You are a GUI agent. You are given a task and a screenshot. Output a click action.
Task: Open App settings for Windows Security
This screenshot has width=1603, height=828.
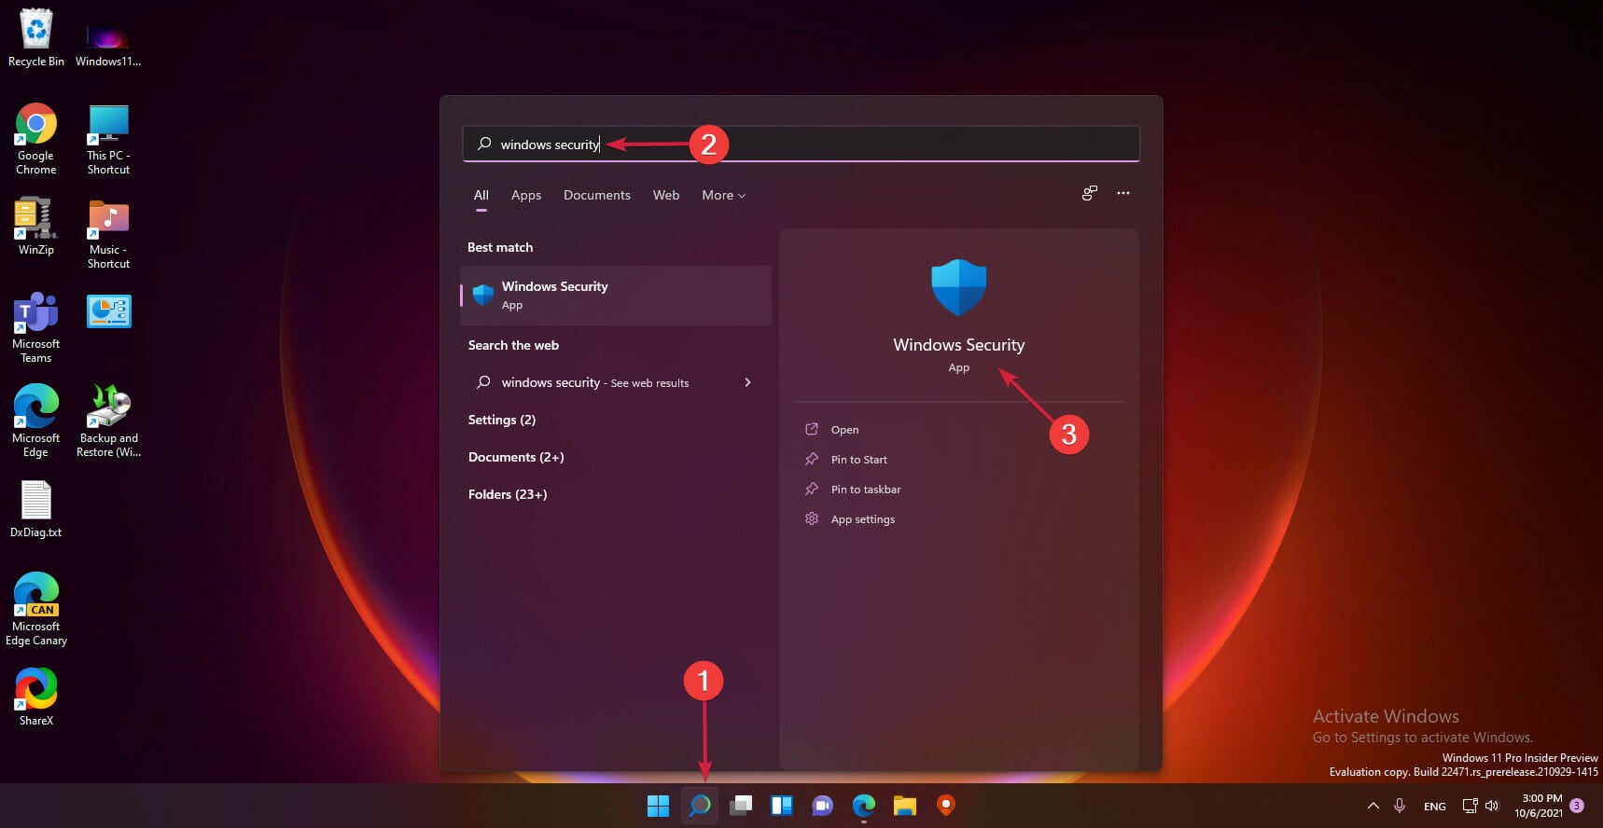coord(862,519)
